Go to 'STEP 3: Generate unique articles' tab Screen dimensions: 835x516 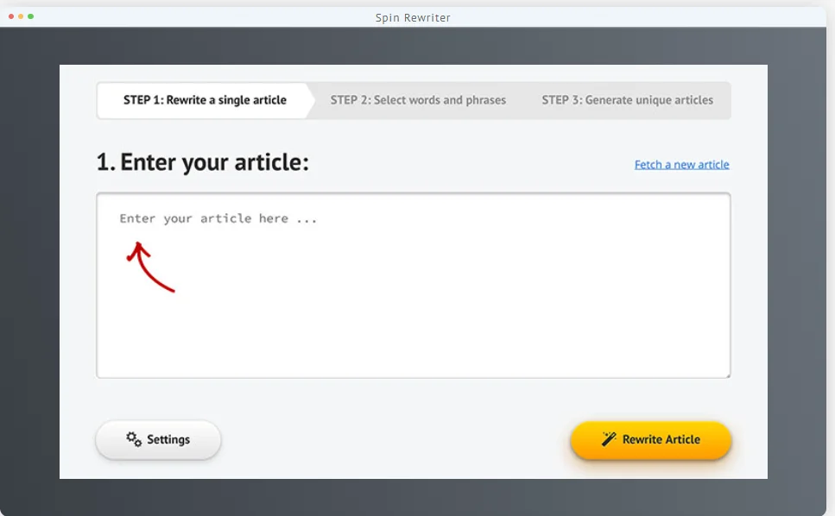point(627,100)
